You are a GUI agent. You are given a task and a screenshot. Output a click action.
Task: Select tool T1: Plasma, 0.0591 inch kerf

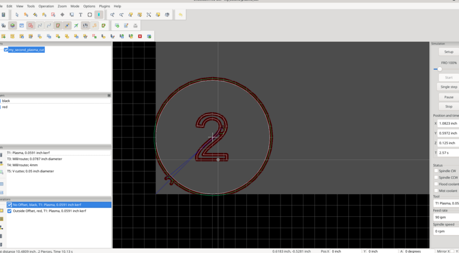pyautogui.click(x=59, y=153)
